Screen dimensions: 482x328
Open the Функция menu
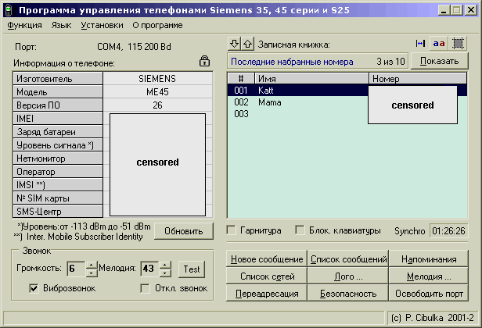(x=24, y=25)
